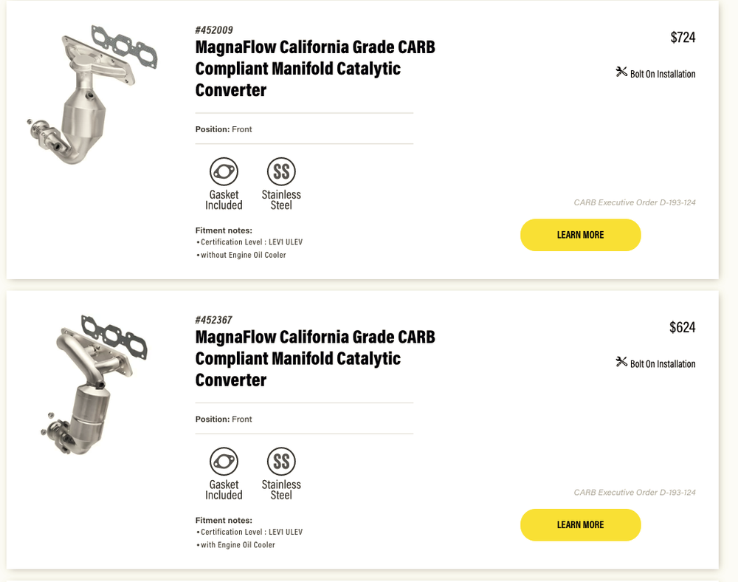This screenshot has width=738, height=582.
Task: Open Learn More for the $624 converter
Action: [x=580, y=525]
